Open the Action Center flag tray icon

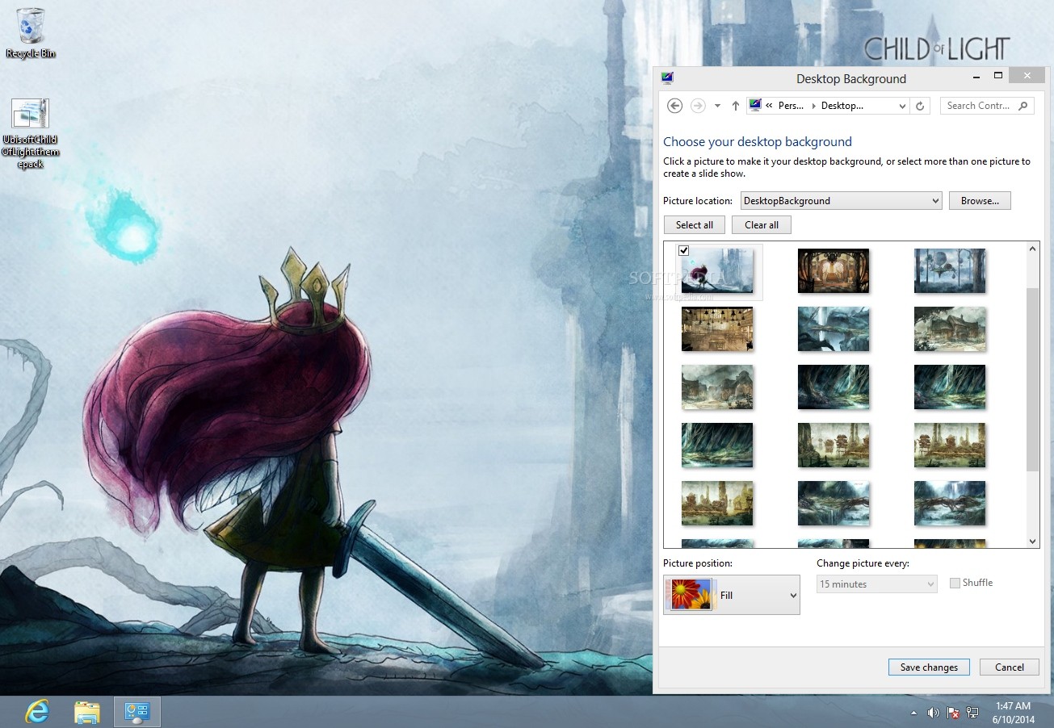click(x=953, y=713)
